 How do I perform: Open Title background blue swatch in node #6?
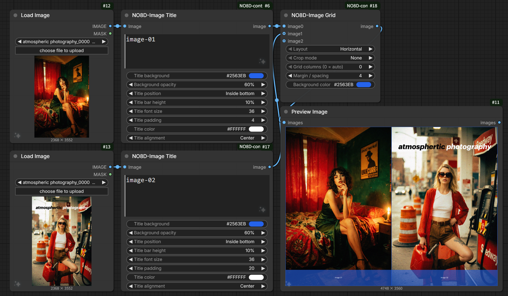(x=256, y=76)
